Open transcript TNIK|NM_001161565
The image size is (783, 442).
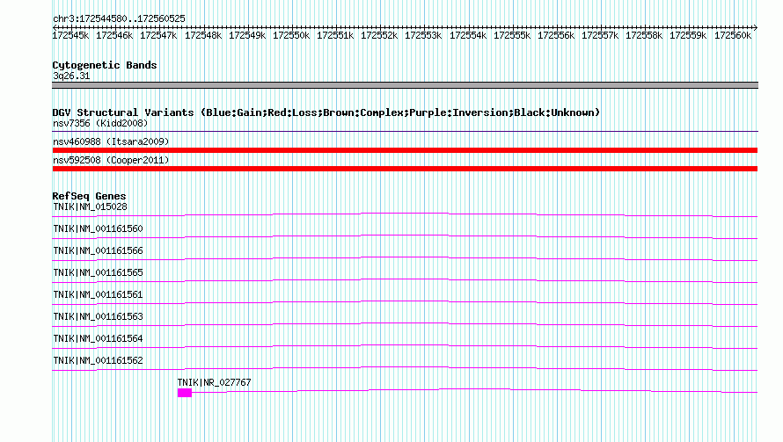pos(98,272)
